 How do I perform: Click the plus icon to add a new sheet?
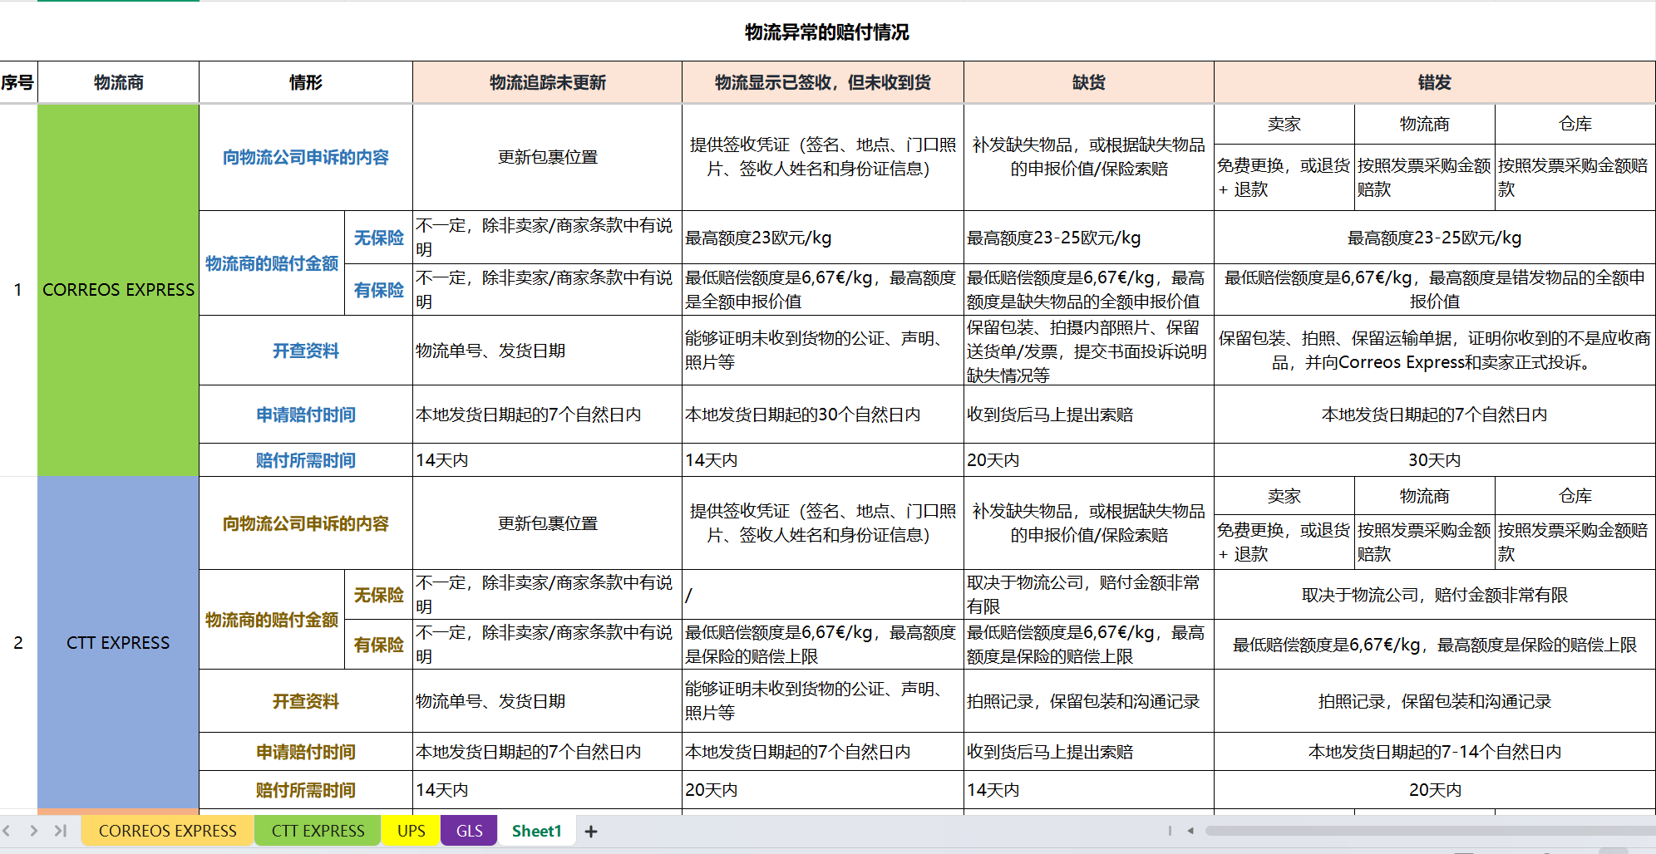tap(591, 831)
